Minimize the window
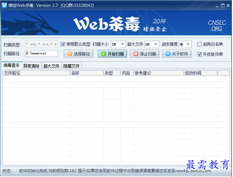 217,6
